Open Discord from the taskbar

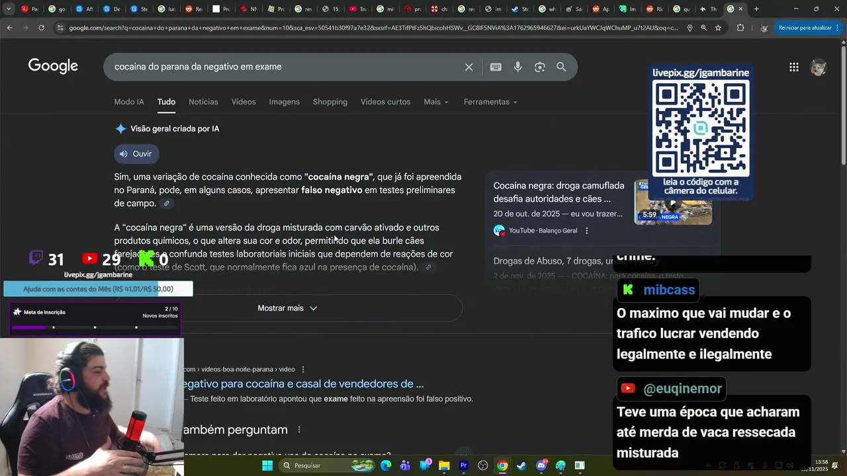coord(541,465)
